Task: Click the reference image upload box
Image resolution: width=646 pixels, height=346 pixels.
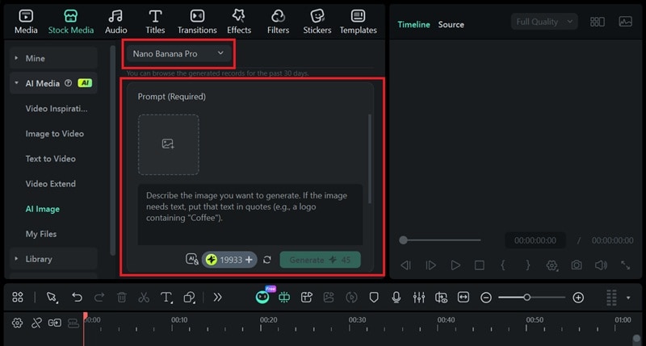Action: [x=169, y=144]
